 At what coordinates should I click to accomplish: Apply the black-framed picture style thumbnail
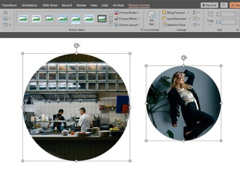102,18
